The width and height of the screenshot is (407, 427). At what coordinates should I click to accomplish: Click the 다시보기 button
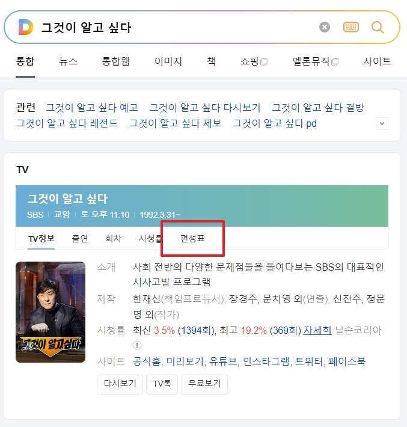(120, 384)
